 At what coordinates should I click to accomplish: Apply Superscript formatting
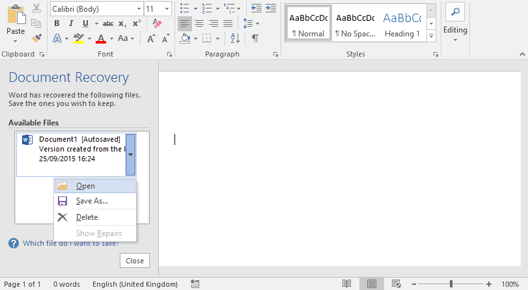136,23
